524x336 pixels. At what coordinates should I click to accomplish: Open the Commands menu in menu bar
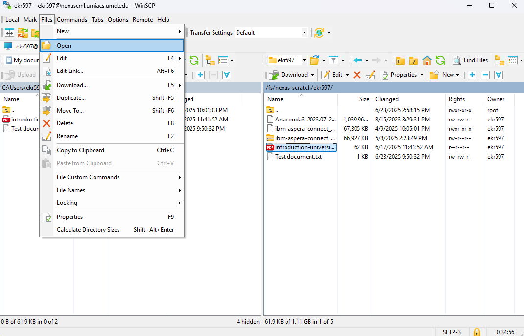point(72,20)
